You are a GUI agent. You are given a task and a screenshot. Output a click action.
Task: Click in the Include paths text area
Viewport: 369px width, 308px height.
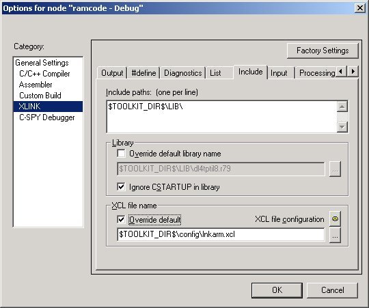pos(221,117)
